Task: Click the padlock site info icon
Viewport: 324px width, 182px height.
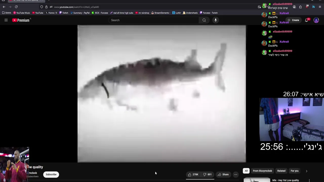Action: 46,7
